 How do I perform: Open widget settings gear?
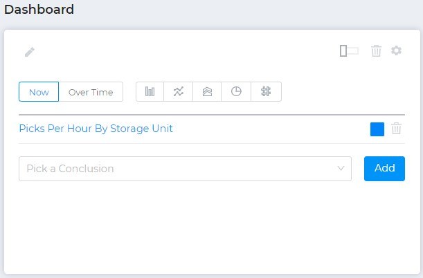(x=396, y=50)
